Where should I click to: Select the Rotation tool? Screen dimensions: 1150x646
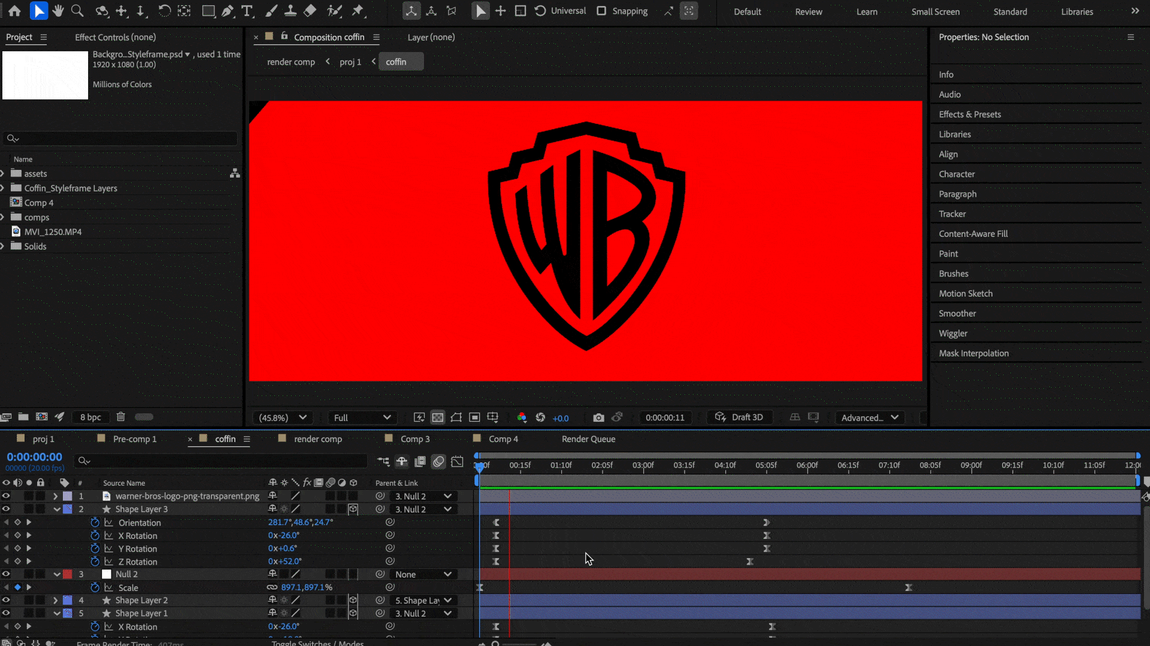(164, 11)
